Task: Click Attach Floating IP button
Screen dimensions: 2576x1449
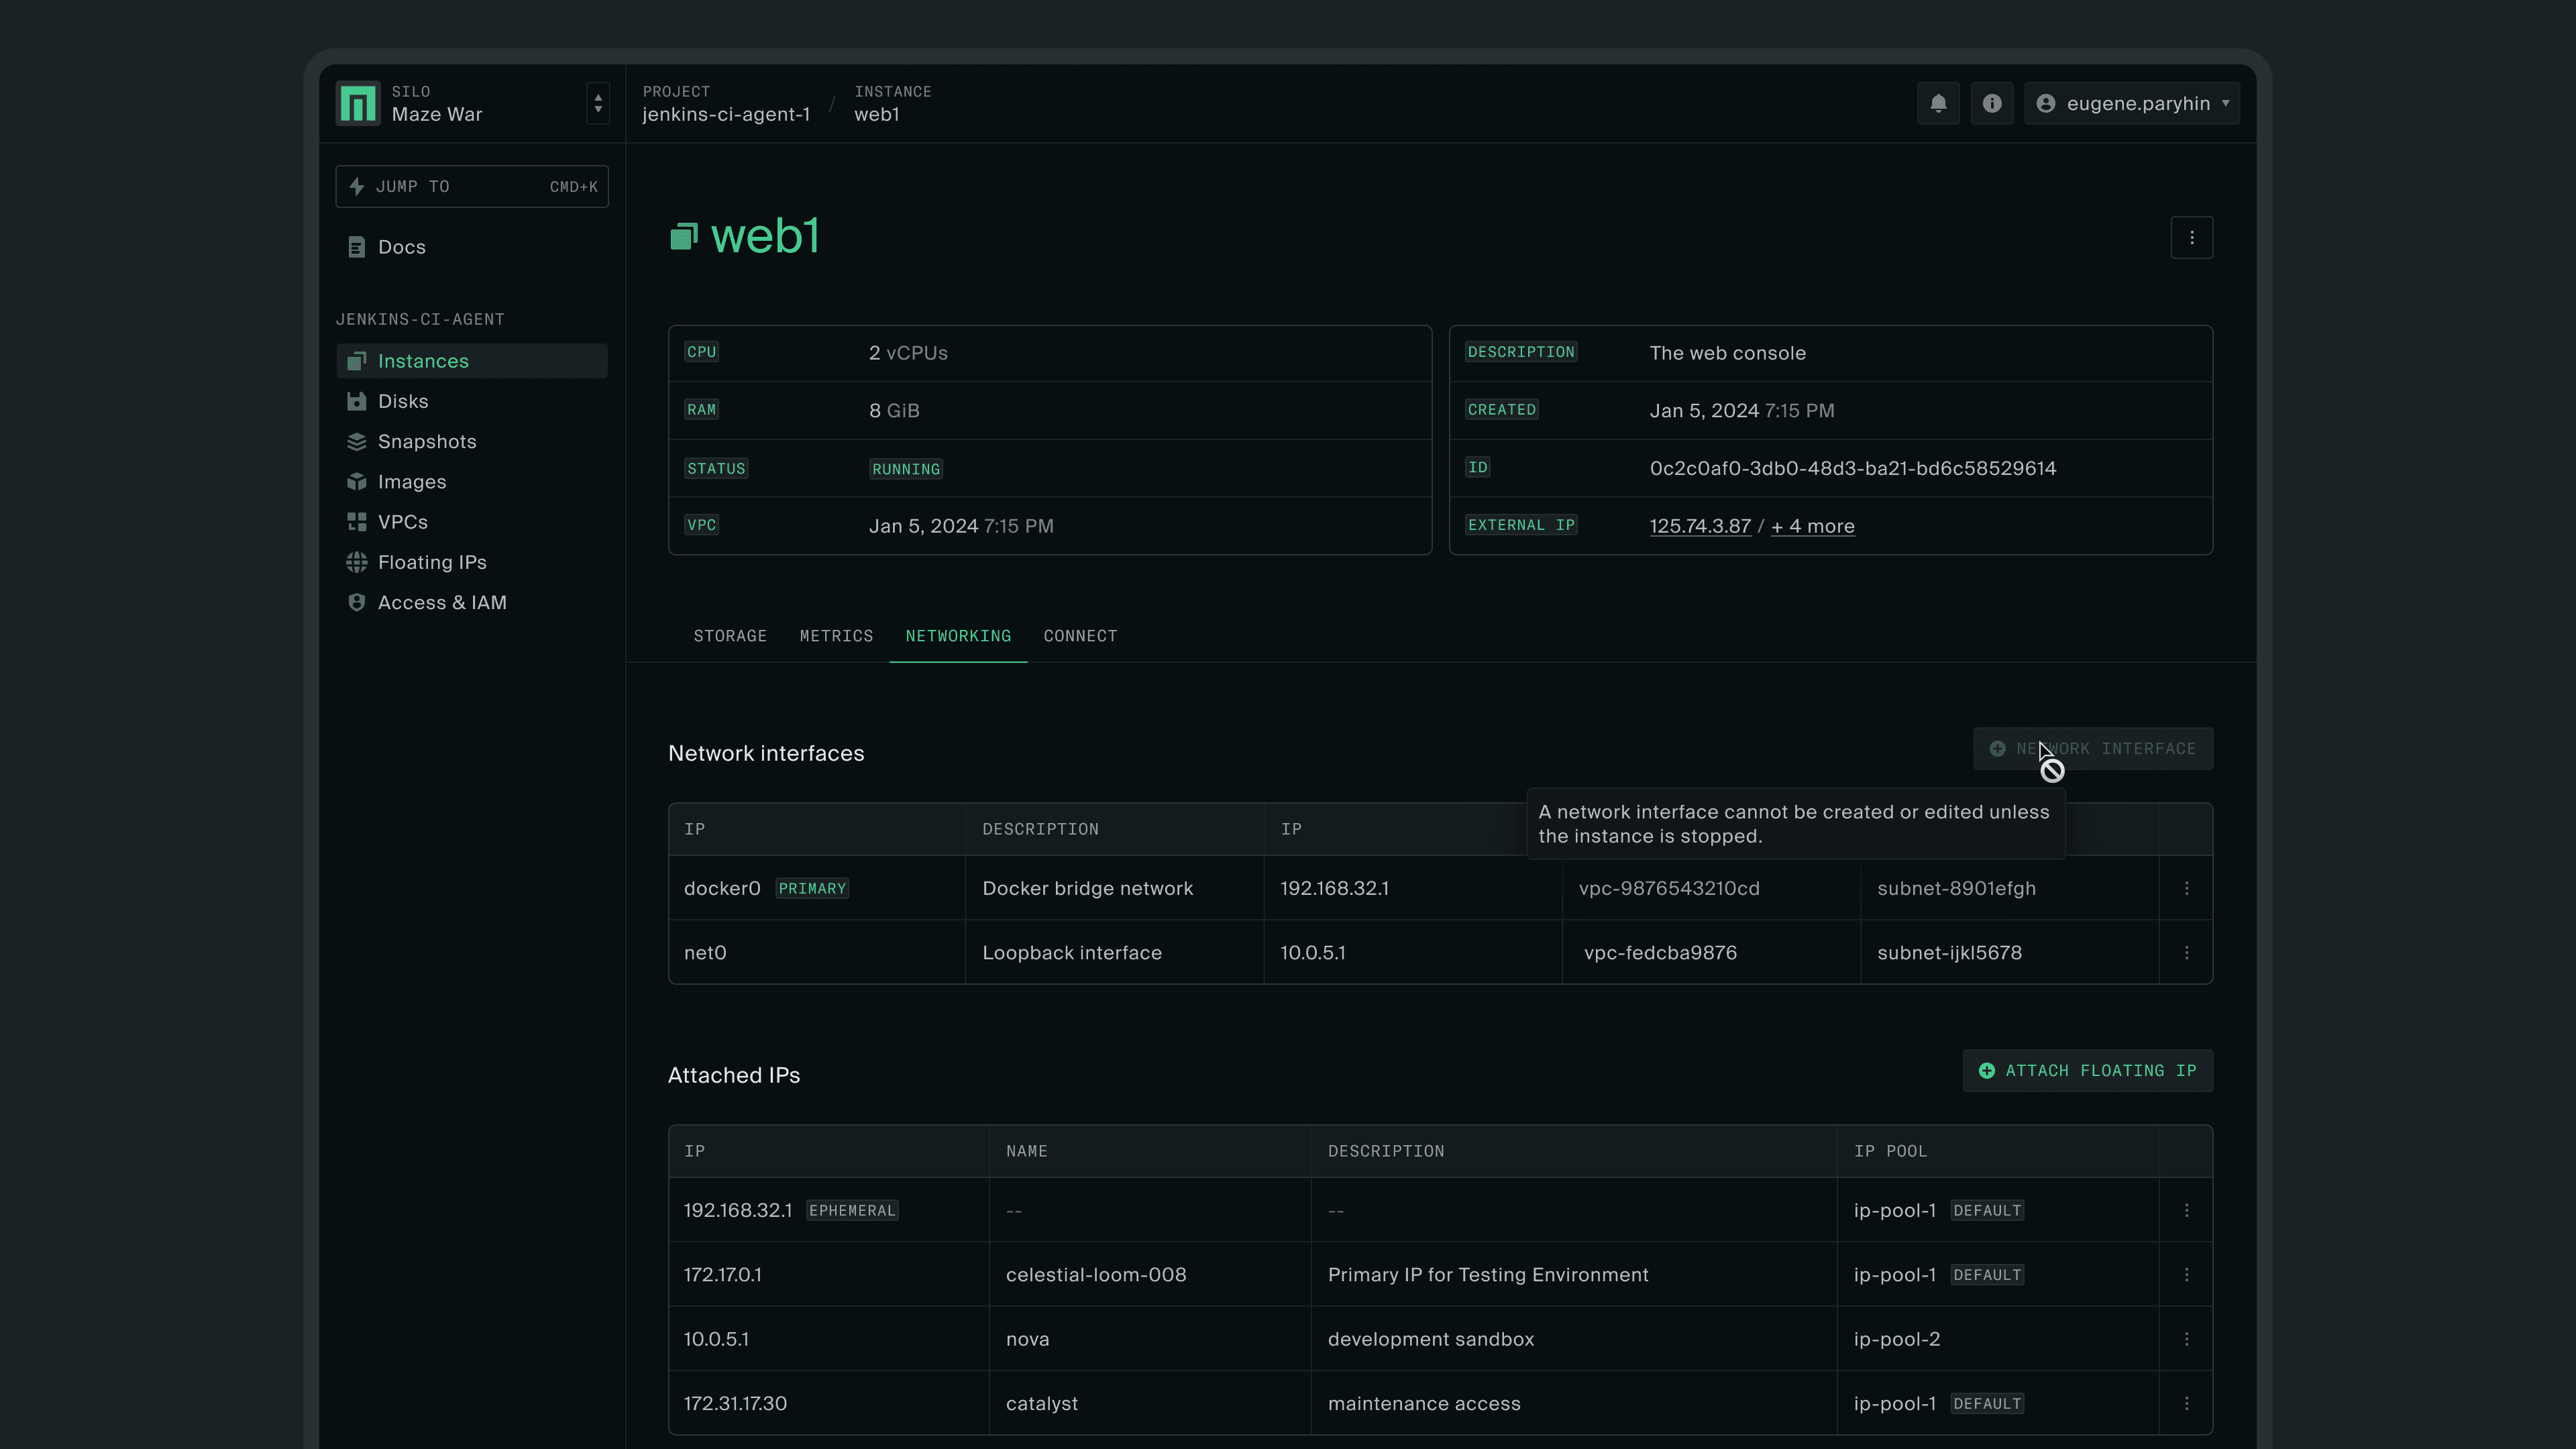Action: coord(2088,1070)
